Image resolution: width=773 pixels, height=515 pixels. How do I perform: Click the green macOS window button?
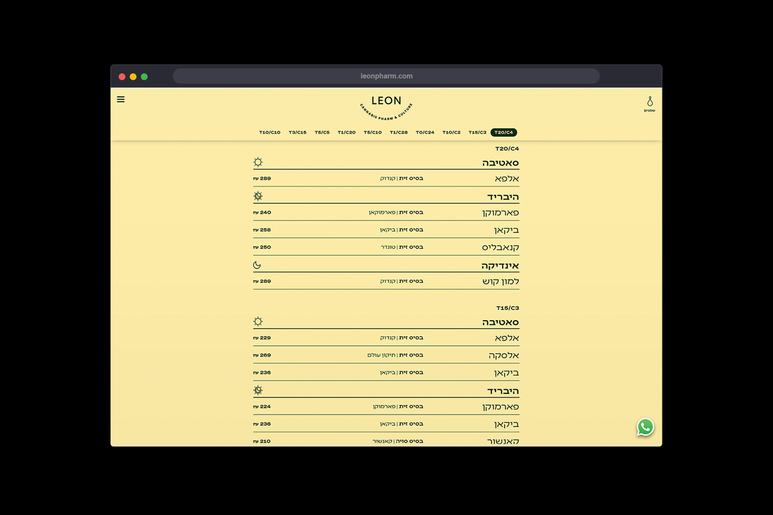pyautogui.click(x=144, y=77)
